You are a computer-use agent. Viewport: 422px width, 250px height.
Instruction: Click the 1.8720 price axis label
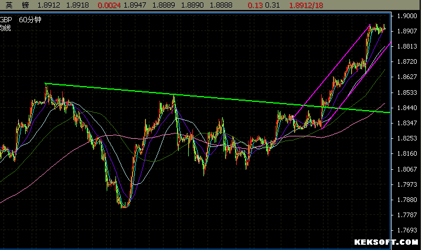click(407, 62)
